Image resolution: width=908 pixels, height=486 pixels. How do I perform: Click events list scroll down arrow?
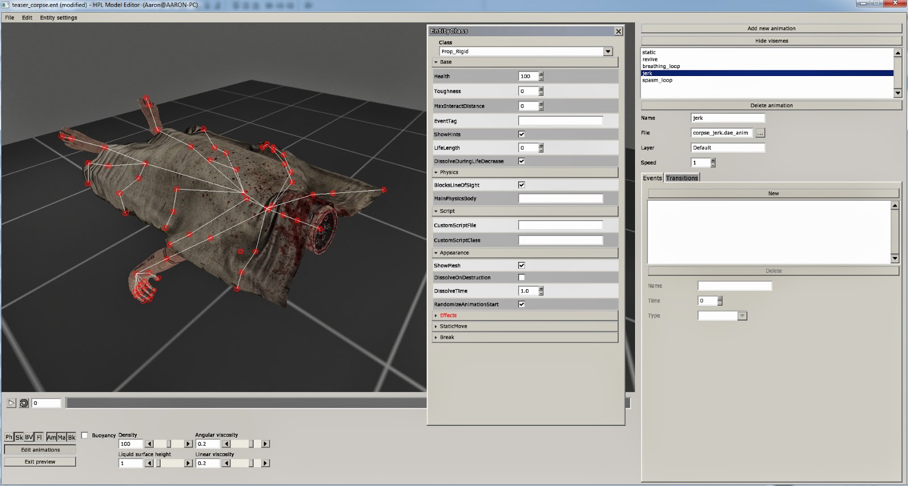tap(895, 259)
